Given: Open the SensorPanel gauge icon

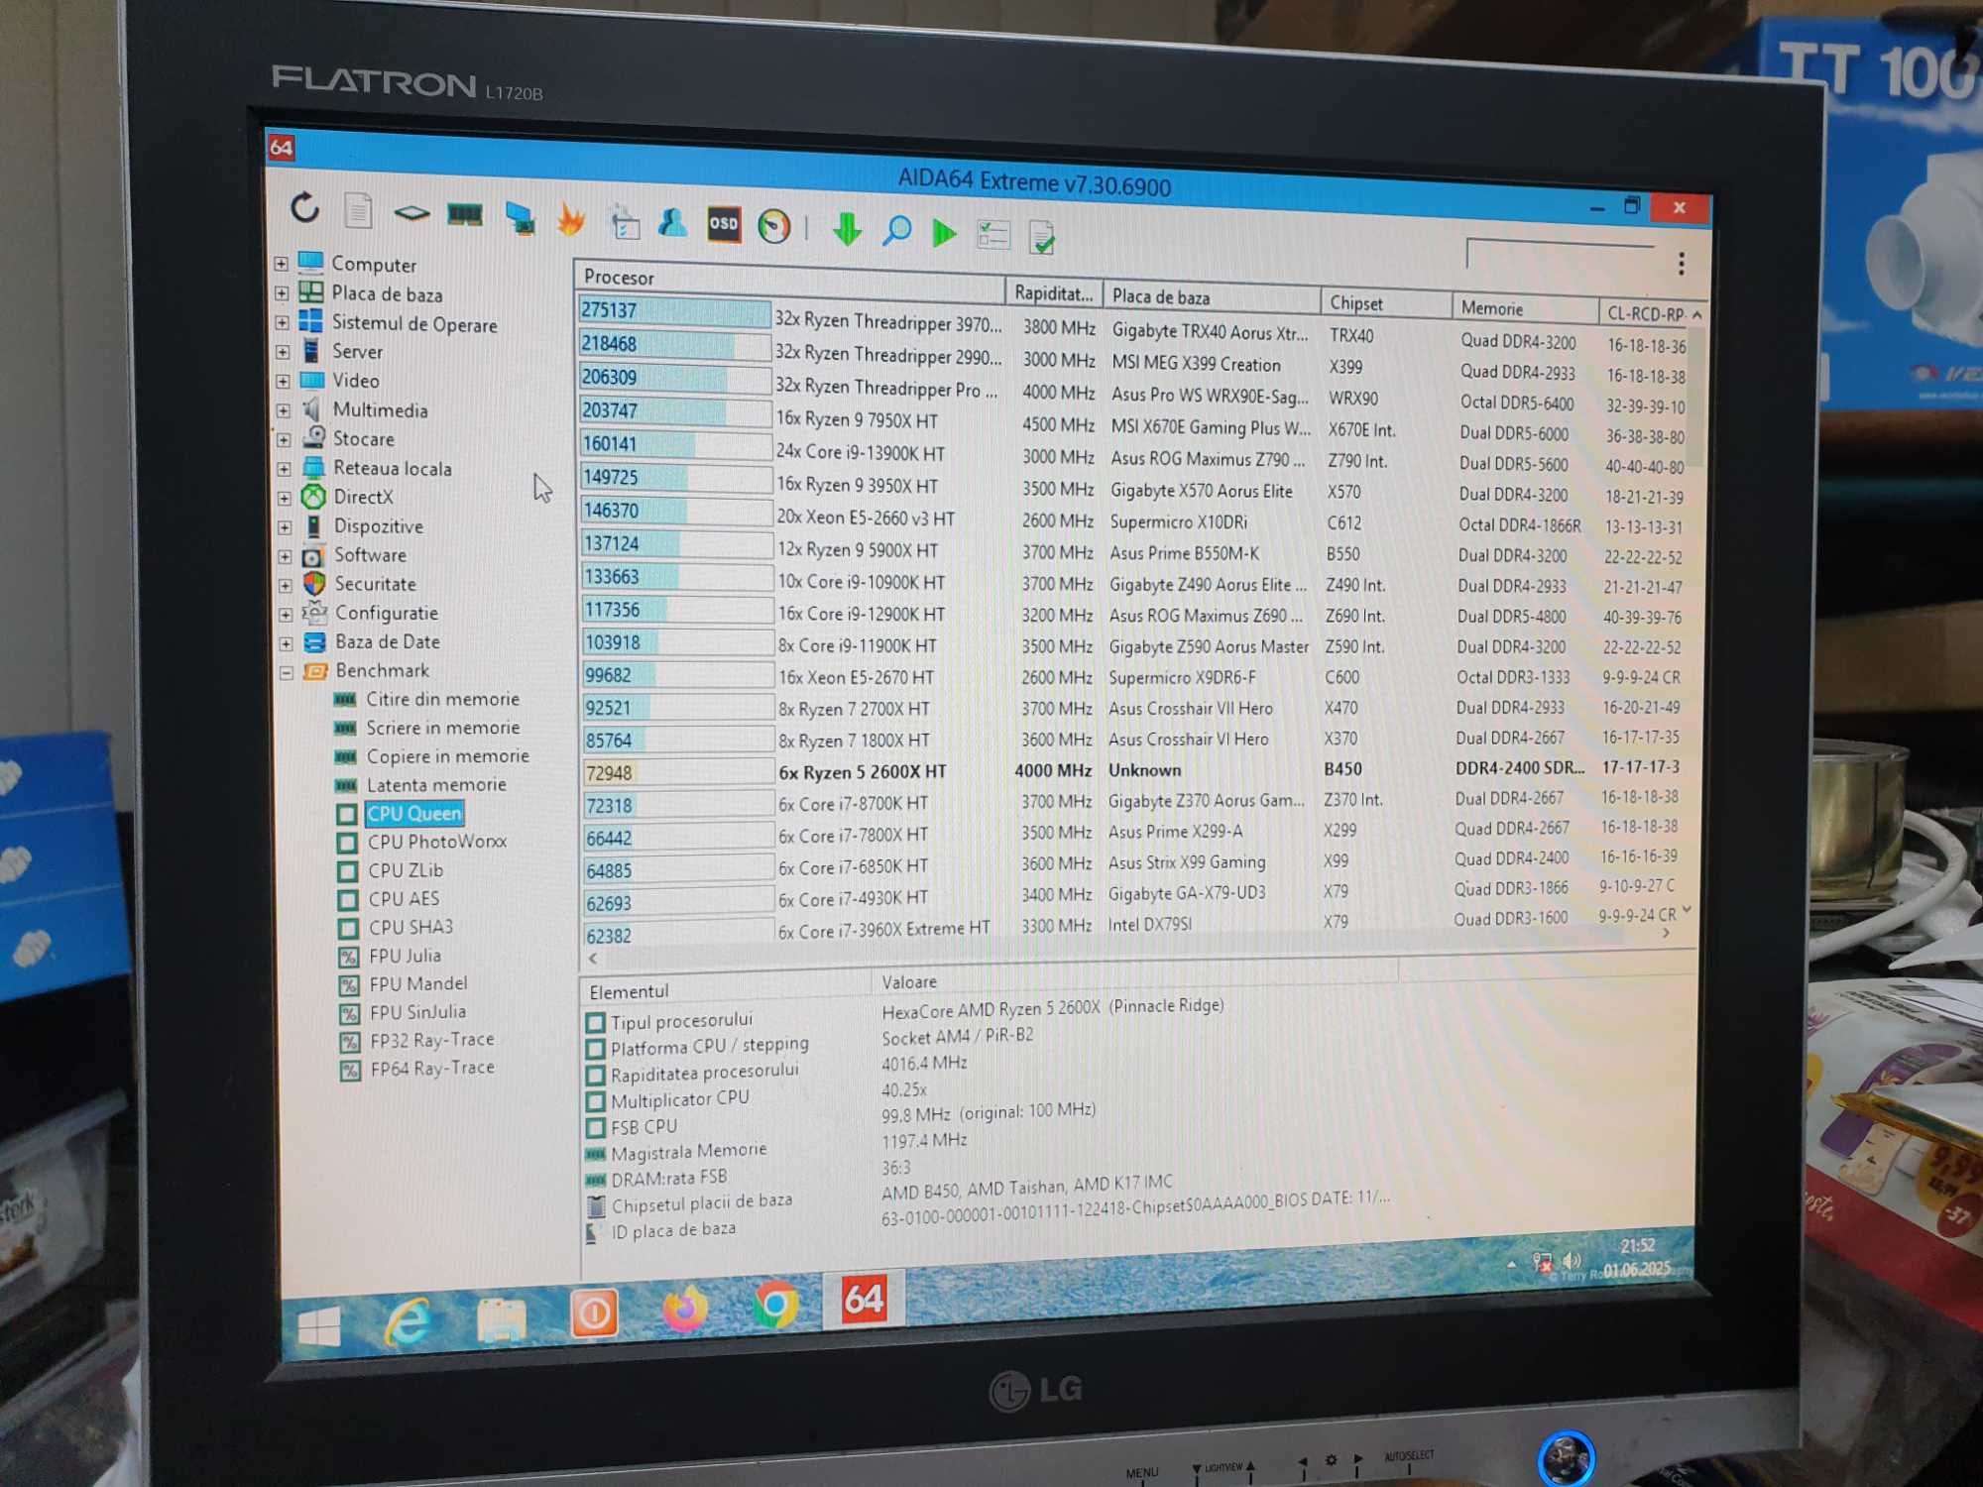Looking at the screenshot, I should click(774, 227).
